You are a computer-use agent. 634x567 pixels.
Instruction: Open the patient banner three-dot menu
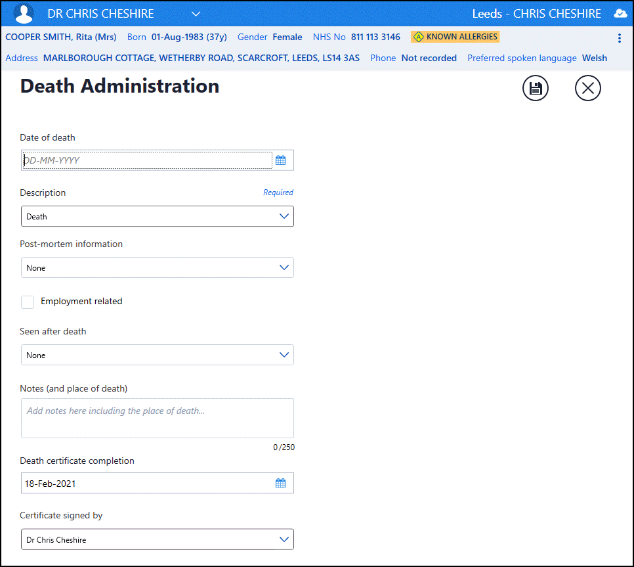pos(620,38)
